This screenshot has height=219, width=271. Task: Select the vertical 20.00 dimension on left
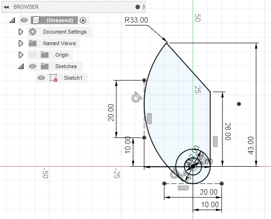(111, 112)
